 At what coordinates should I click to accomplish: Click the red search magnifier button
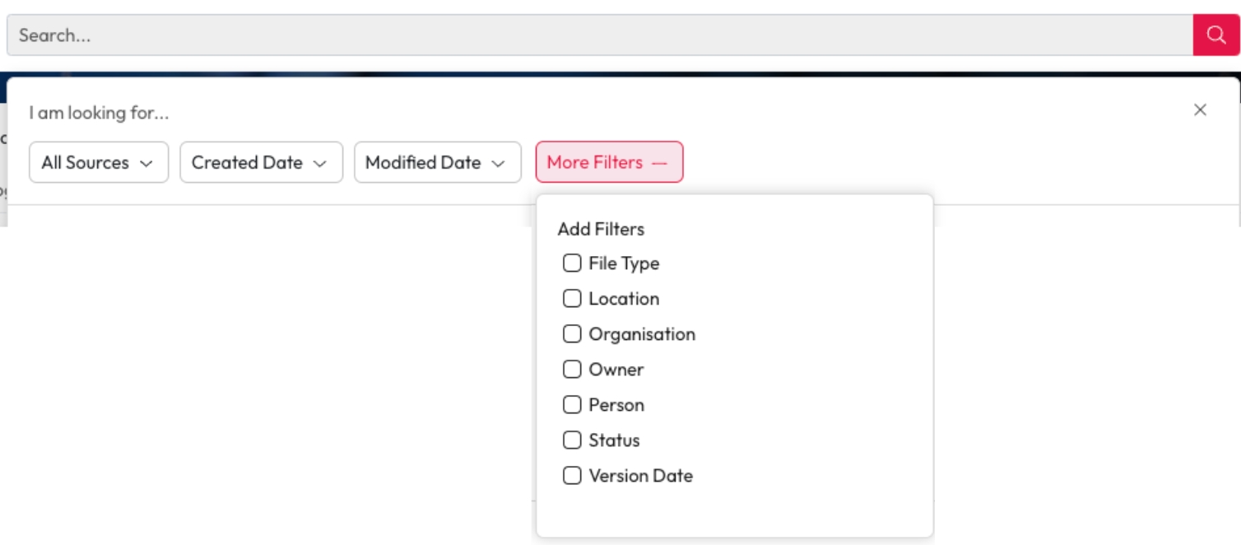click(x=1215, y=35)
